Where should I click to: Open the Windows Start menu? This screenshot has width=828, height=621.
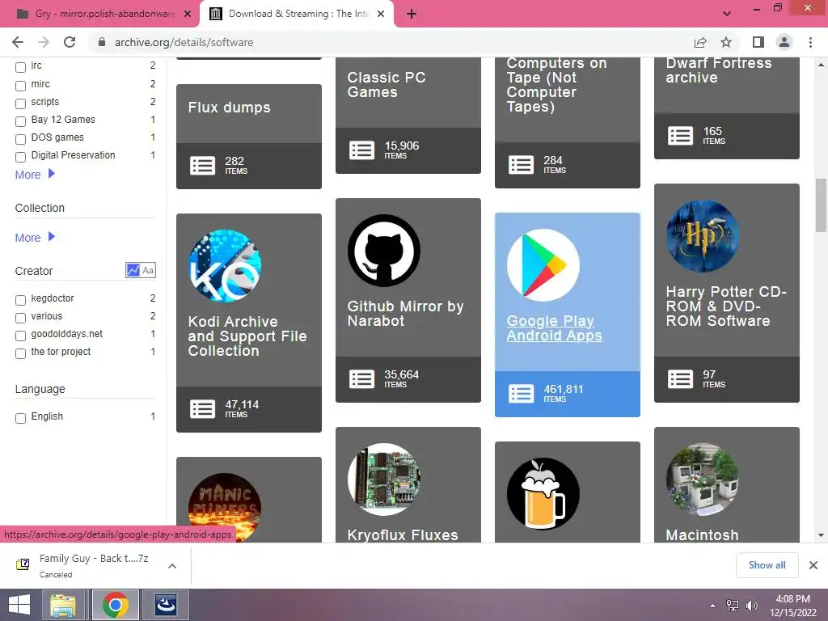[19, 605]
